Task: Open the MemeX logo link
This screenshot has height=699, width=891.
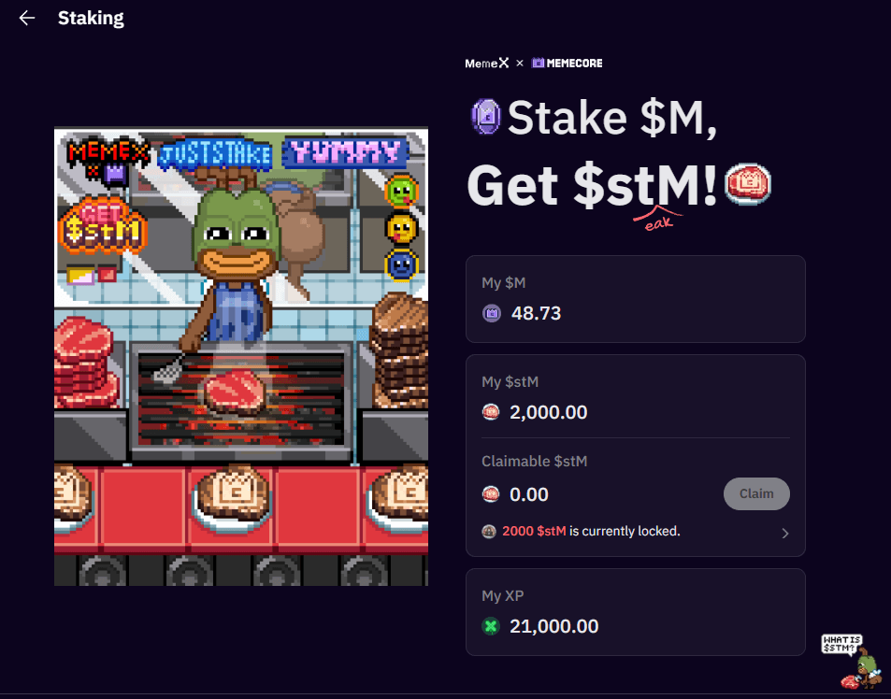Action: click(x=487, y=63)
